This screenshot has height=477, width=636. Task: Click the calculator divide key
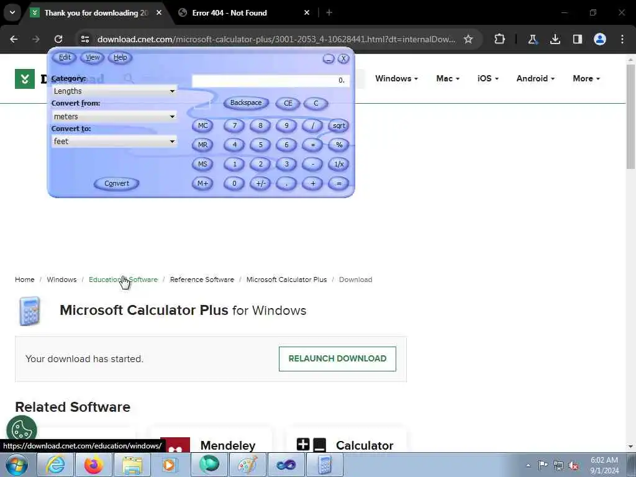[312, 125]
